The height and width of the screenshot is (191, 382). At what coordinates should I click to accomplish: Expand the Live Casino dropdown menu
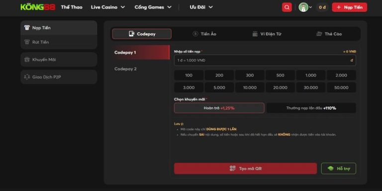108,7
